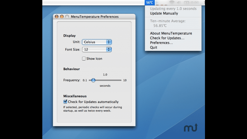Minimize the MenuTemperature Preferences window

(x=62, y=16)
